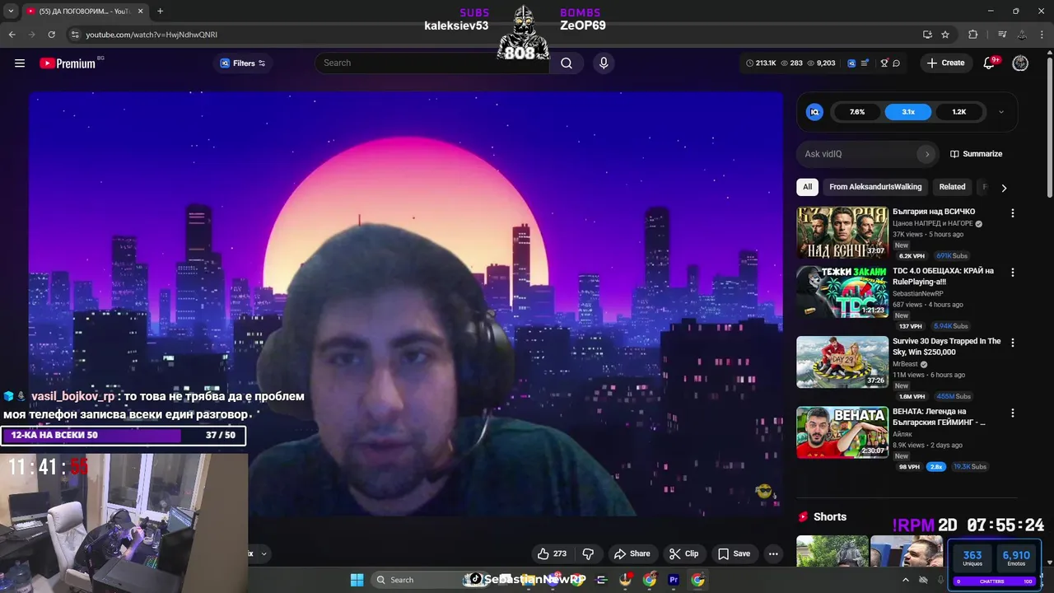This screenshot has width=1054, height=593.
Task: Expand the vidIQ stats panel chevron
Action: click(1001, 112)
